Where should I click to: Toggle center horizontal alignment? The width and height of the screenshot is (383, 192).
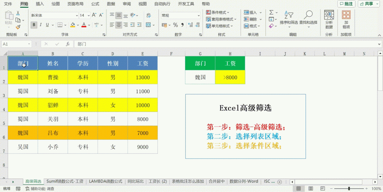pyautogui.click(x=119, y=25)
